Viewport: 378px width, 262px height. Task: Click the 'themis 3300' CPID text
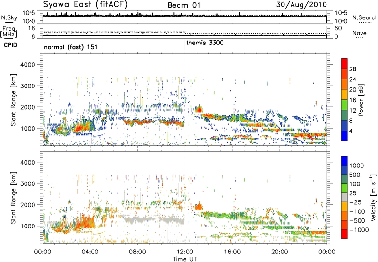click(x=205, y=43)
